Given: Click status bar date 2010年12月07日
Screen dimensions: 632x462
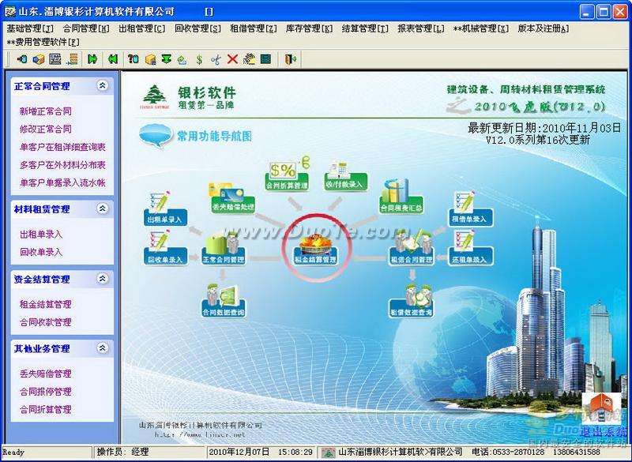Looking at the screenshot, I should tap(239, 452).
